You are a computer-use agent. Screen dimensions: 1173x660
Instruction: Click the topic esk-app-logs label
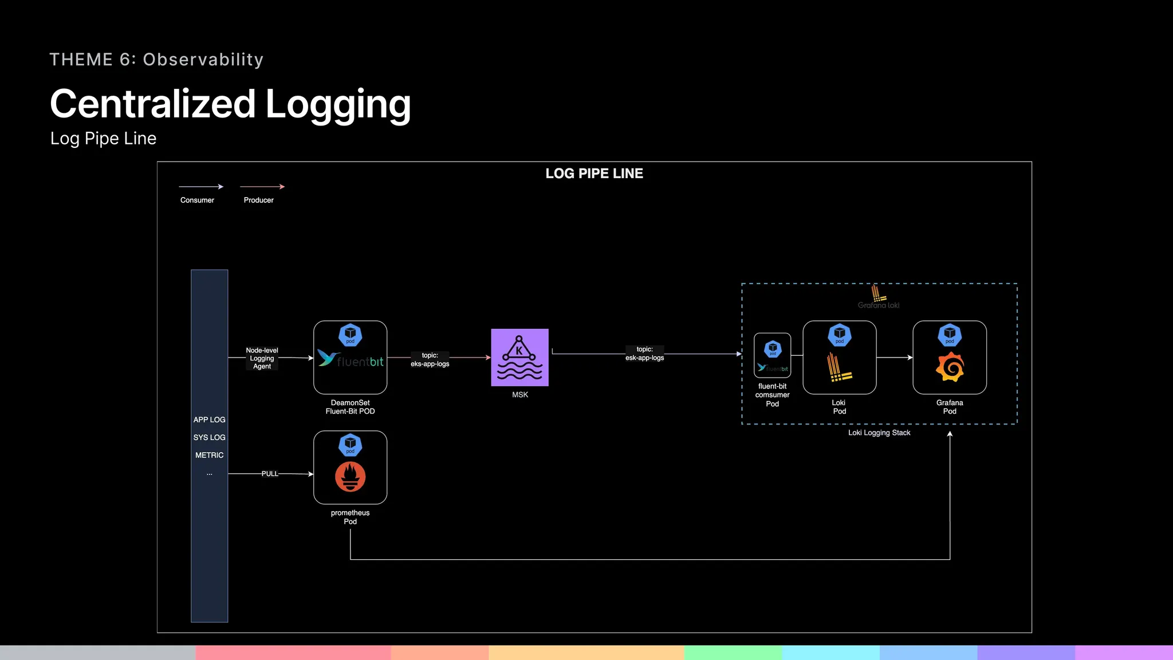pos(644,353)
